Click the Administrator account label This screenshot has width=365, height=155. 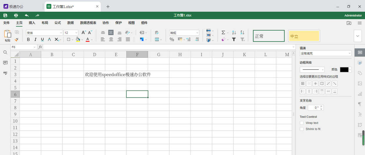pos(353,15)
